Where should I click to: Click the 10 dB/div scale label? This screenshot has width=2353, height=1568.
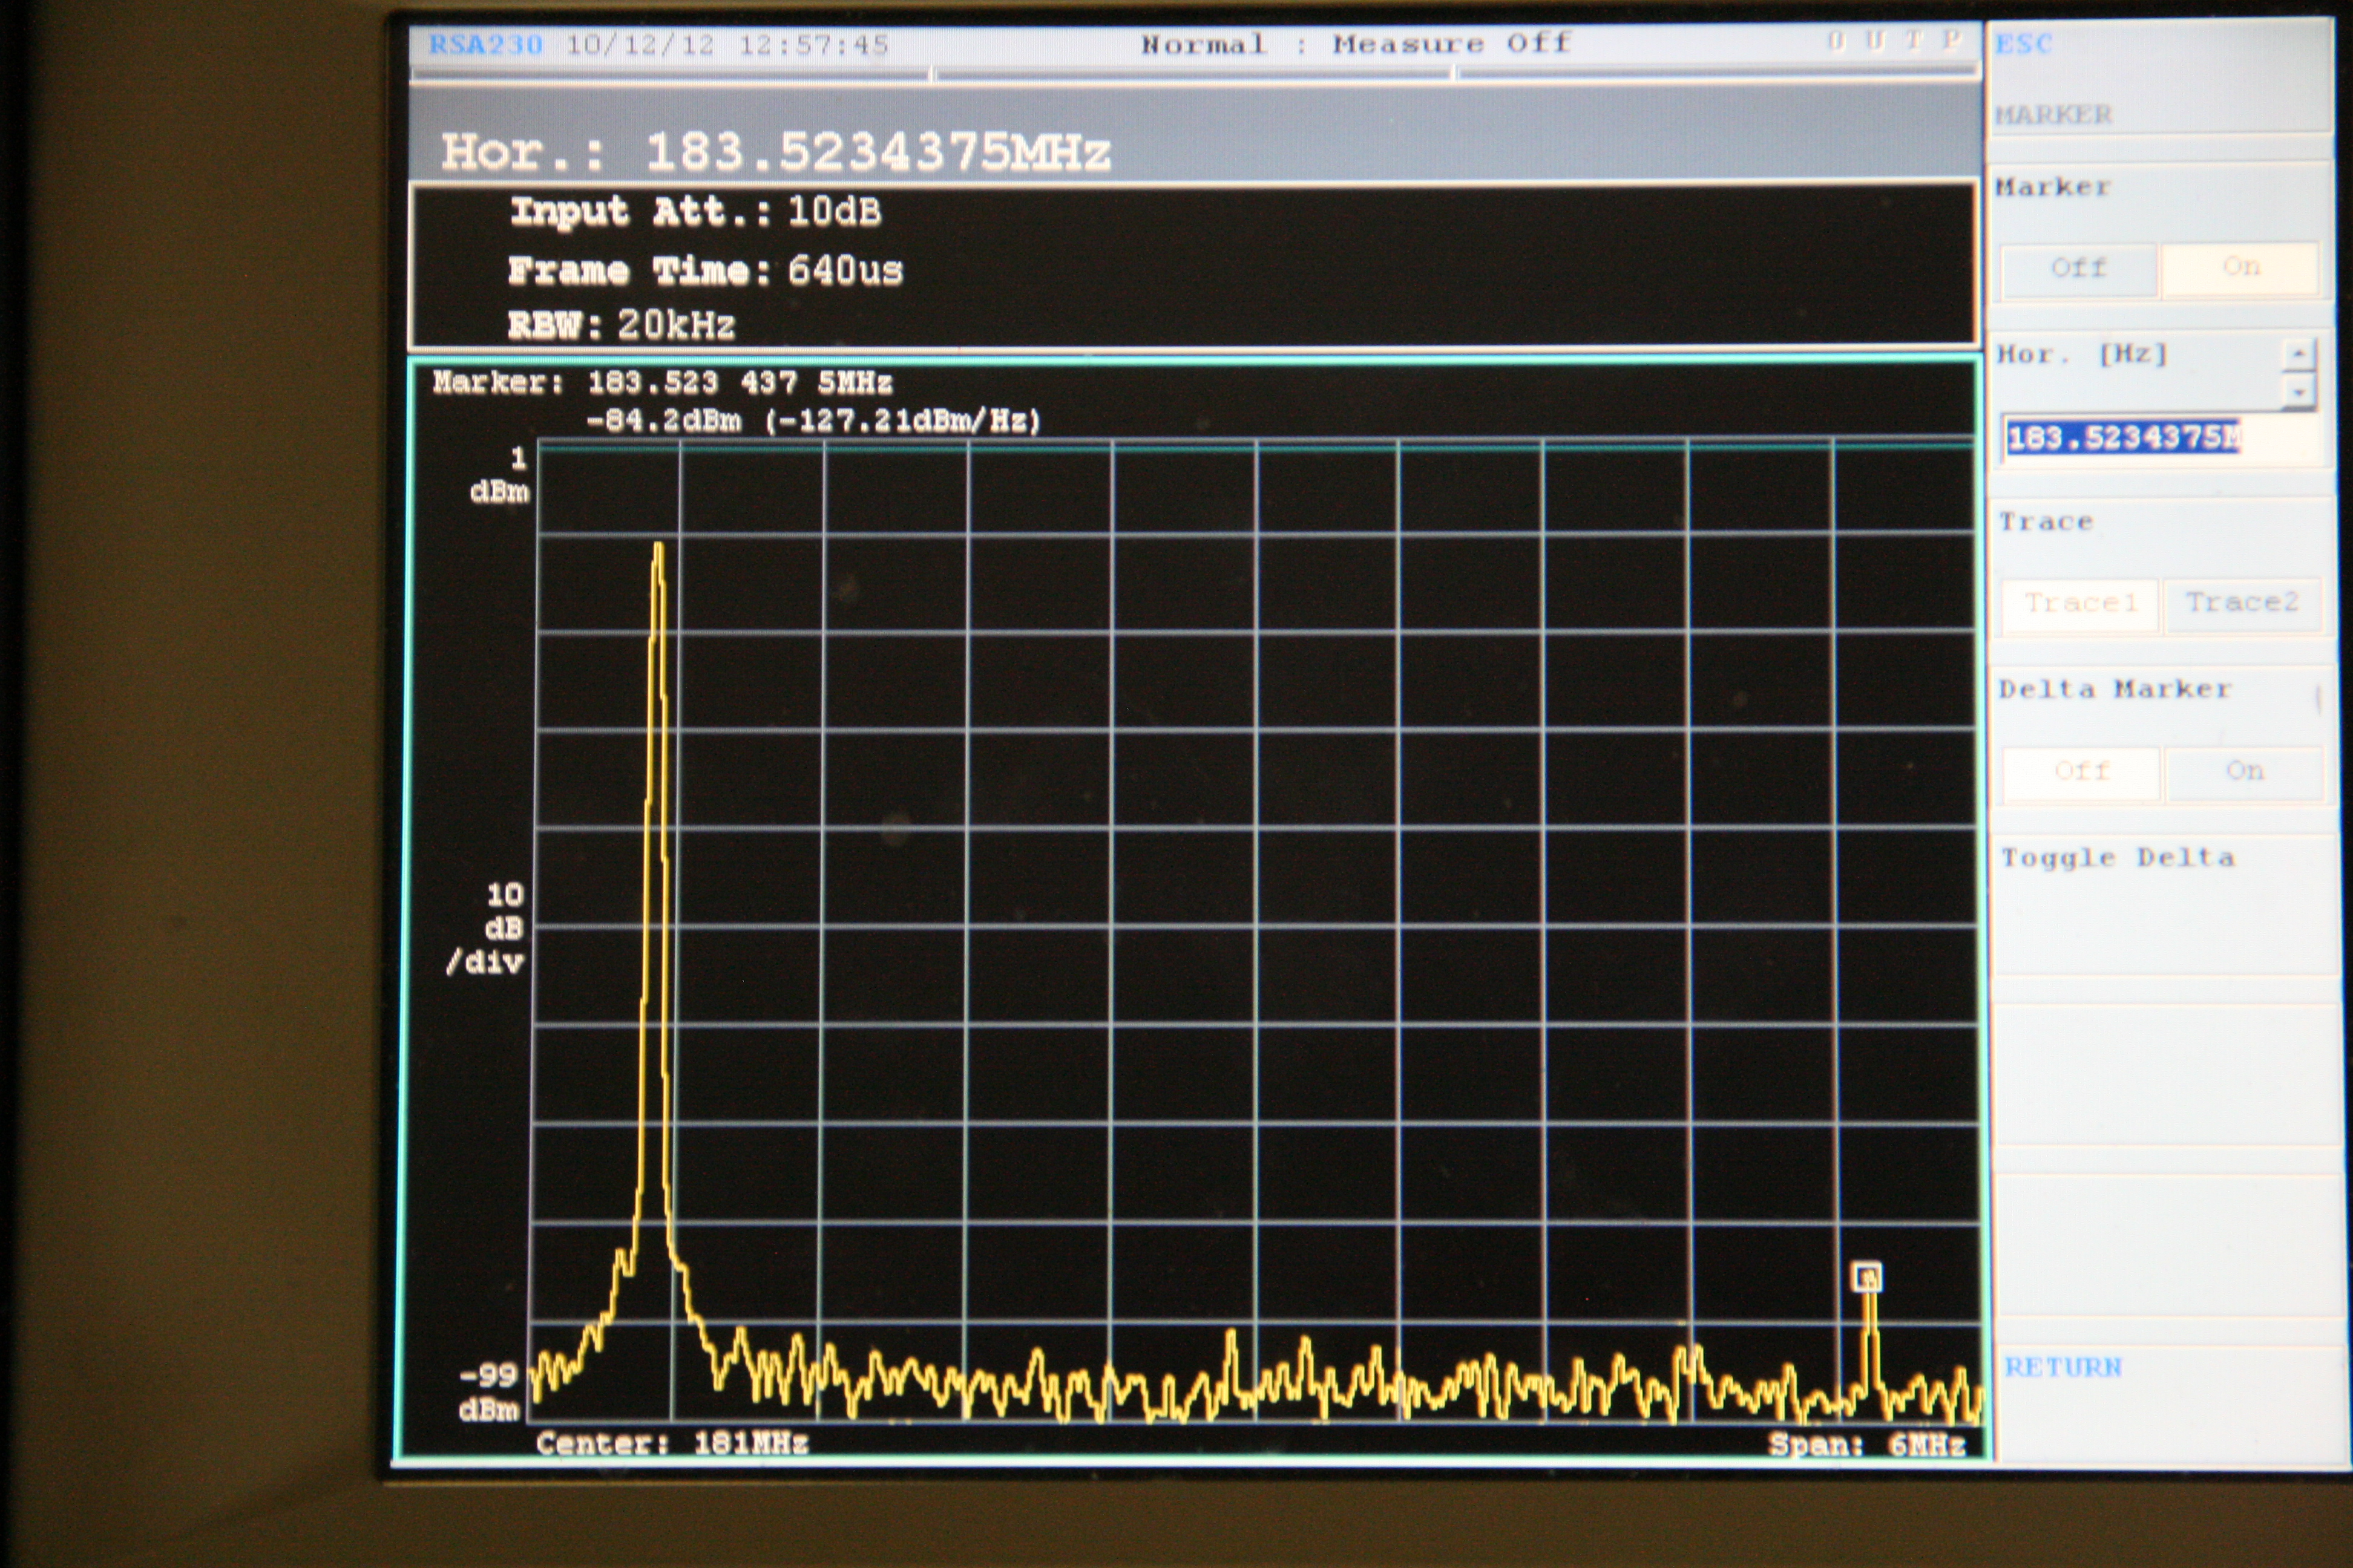point(486,928)
